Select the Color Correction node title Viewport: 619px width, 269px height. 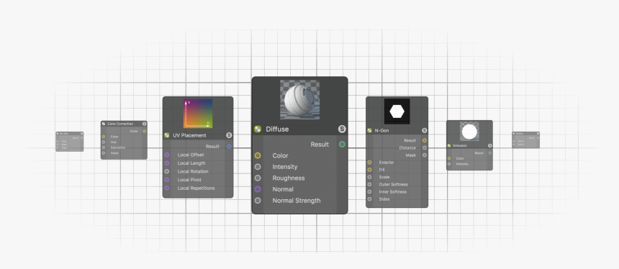point(120,124)
